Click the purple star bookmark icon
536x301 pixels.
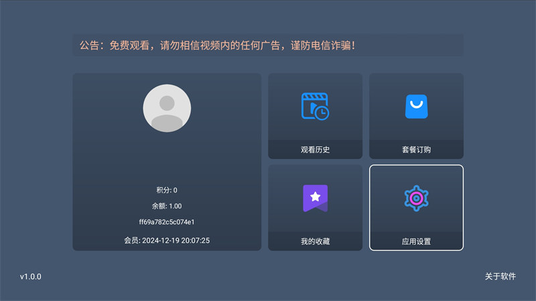click(x=315, y=198)
